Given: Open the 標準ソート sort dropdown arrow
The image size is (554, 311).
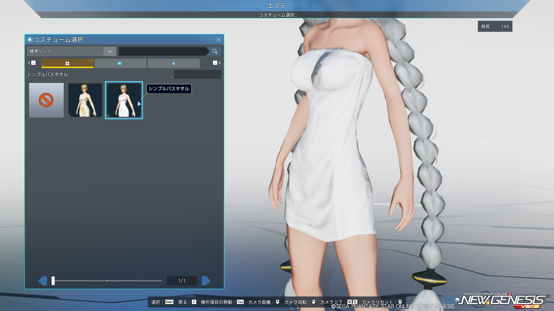Looking at the screenshot, I should pos(110,51).
